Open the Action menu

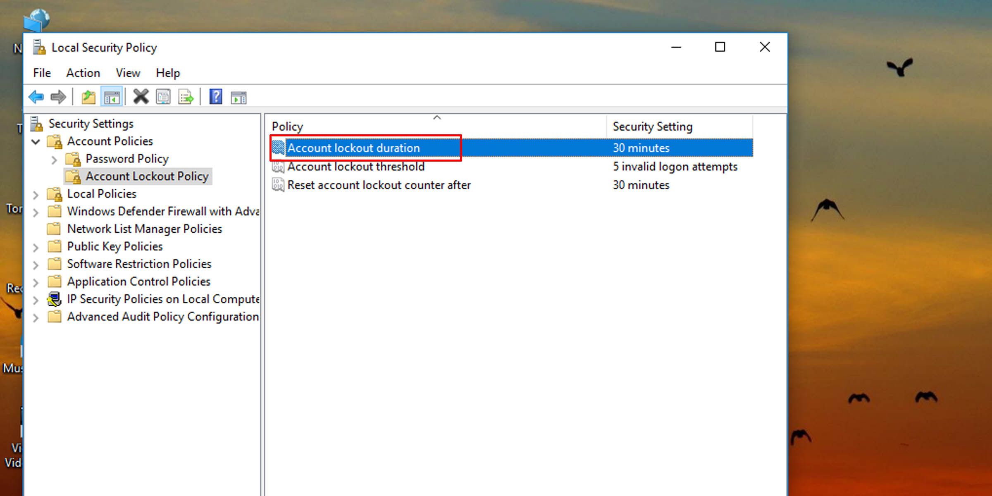(x=83, y=73)
